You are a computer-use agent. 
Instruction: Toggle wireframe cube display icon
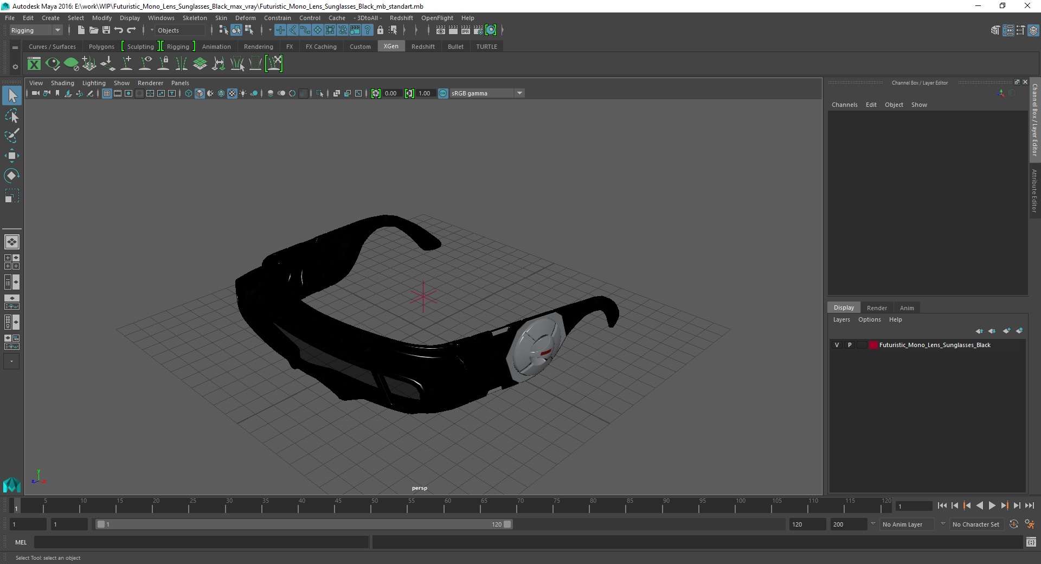click(189, 93)
